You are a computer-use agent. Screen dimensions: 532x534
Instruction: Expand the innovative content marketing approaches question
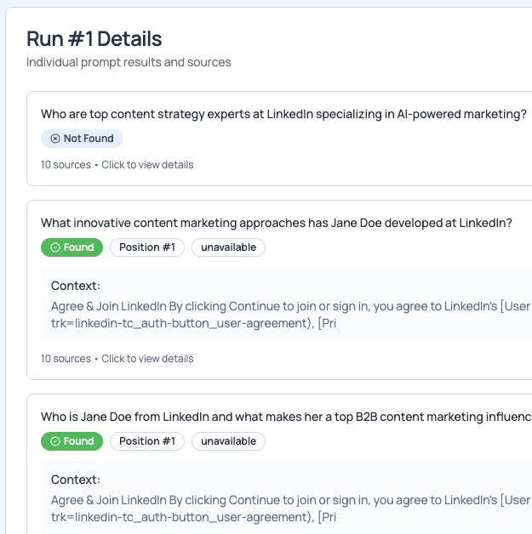[x=276, y=223]
